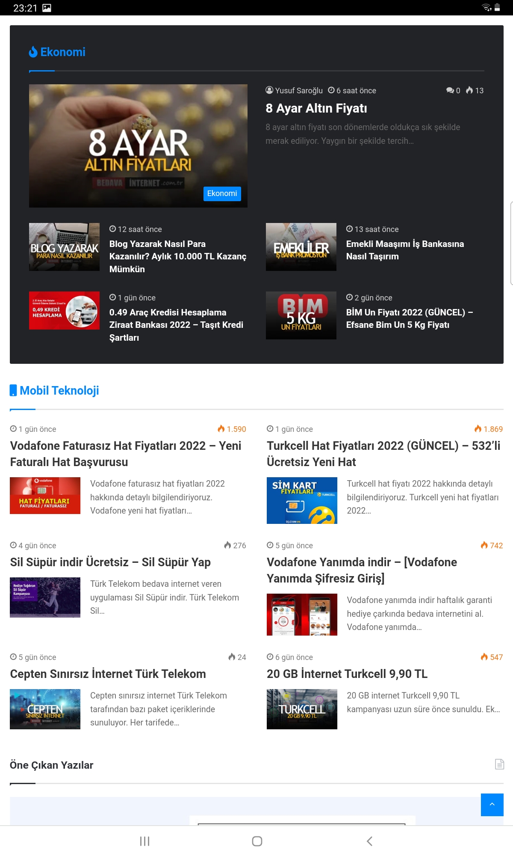Tap the flame icon with 742 views
513x856 pixels.
[x=484, y=545]
